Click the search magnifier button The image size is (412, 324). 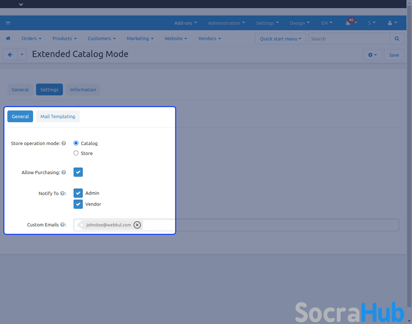click(x=397, y=39)
